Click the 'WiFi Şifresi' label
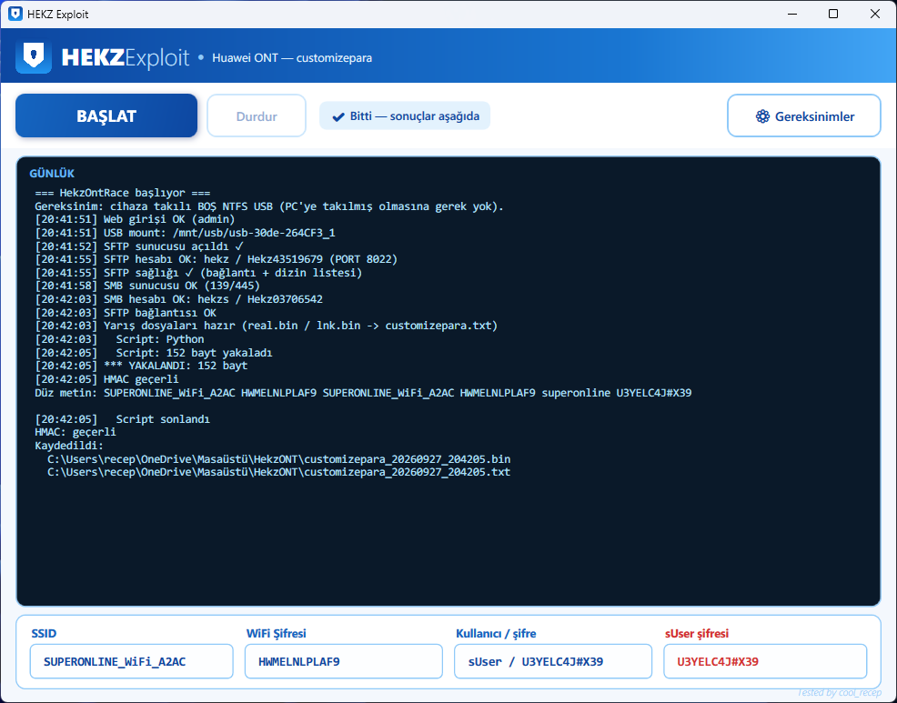This screenshot has width=897, height=703. pyautogui.click(x=277, y=633)
